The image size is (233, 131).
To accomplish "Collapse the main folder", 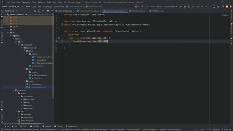I will pyautogui.click(x=11, y=36).
